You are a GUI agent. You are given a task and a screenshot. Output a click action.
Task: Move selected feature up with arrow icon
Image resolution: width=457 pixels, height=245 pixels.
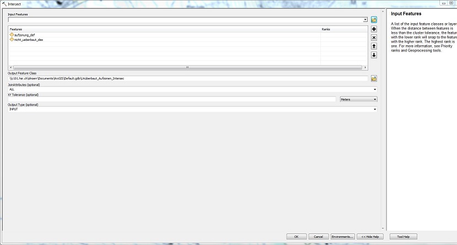click(374, 46)
